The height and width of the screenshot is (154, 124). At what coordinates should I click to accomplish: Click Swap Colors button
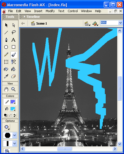tap(15, 115)
